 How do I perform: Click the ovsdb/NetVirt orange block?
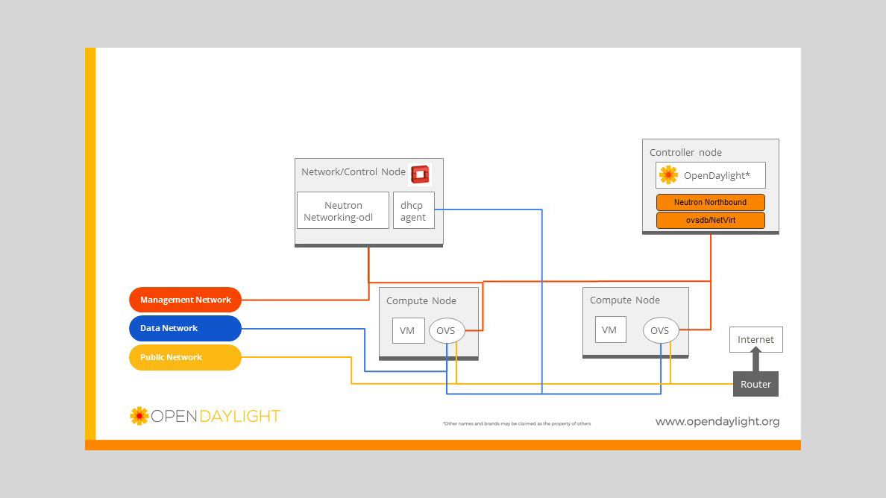(711, 220)
